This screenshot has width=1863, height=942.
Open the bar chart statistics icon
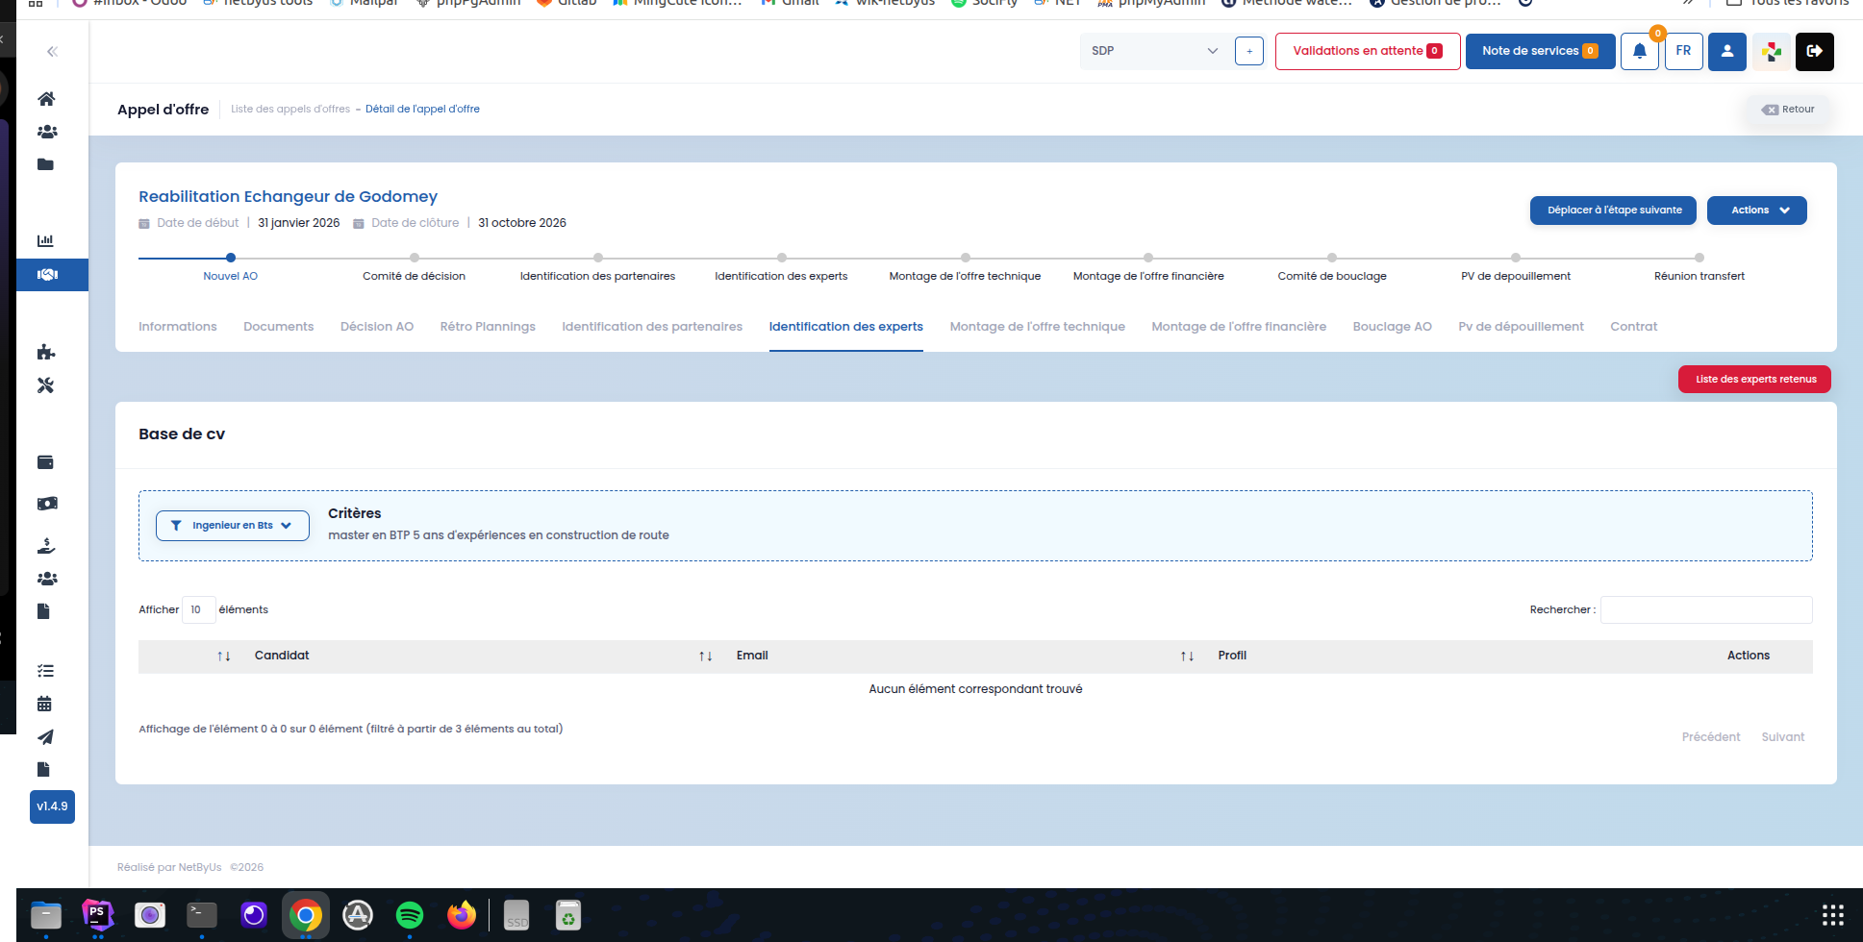pos(45,240)
